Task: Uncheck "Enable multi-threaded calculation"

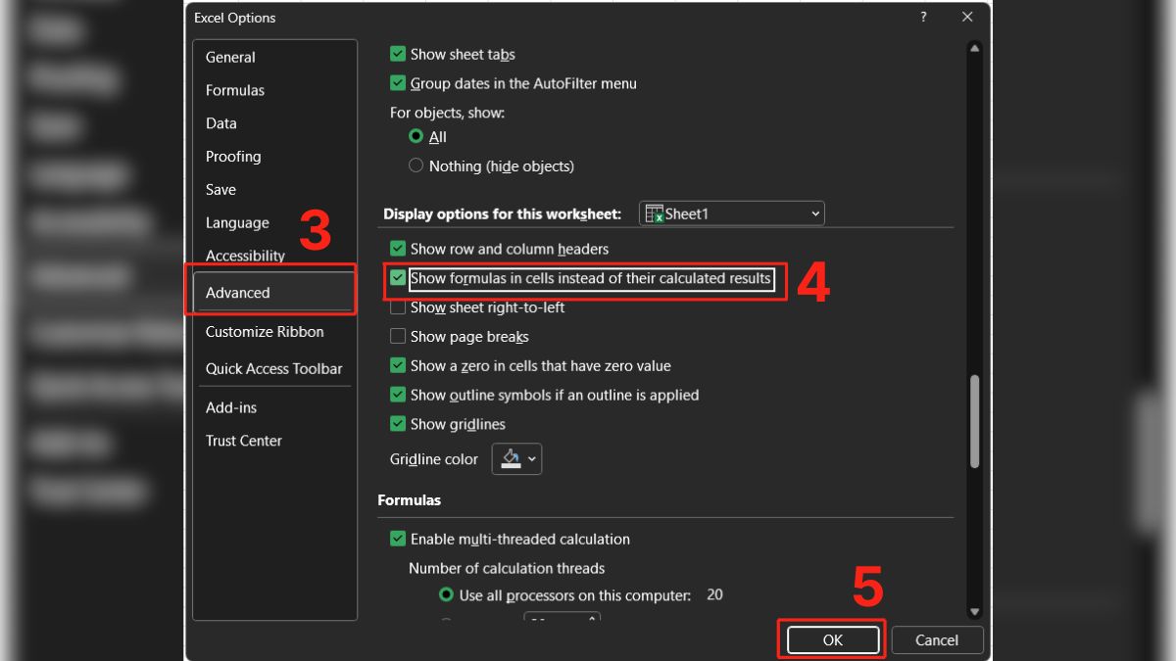Action: click(x=398, y=539)
